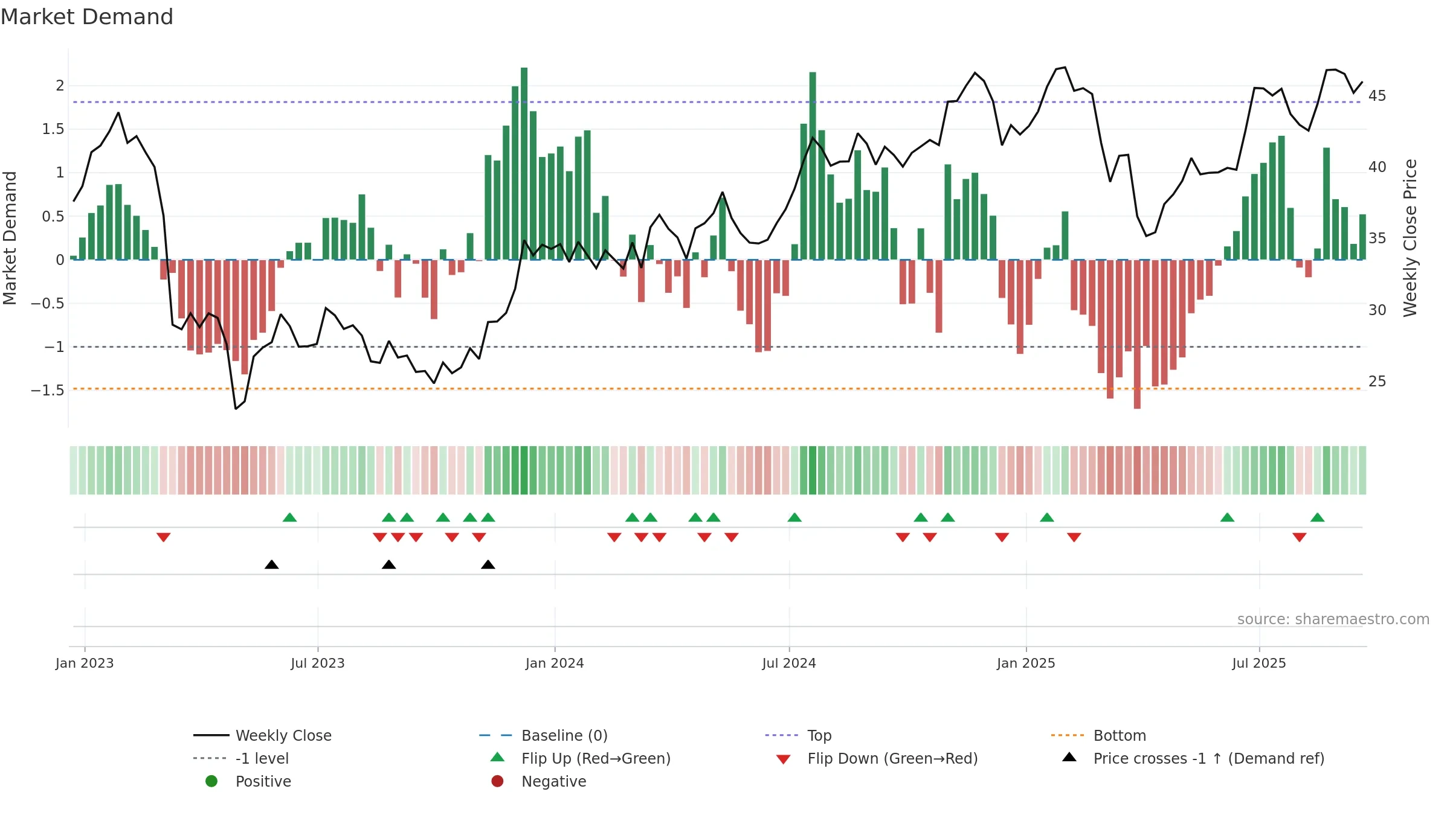Click the 1.5 demand tick label
Screen dimensions: 1450x815
53,129
